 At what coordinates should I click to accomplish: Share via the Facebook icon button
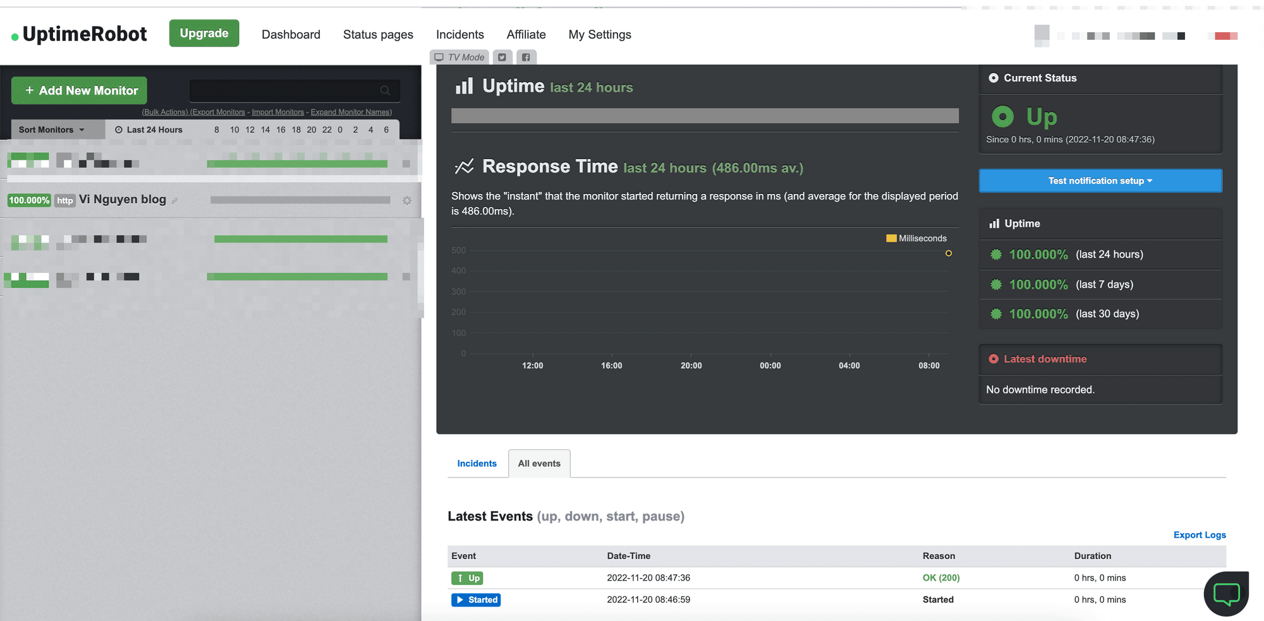click(526, 57)
